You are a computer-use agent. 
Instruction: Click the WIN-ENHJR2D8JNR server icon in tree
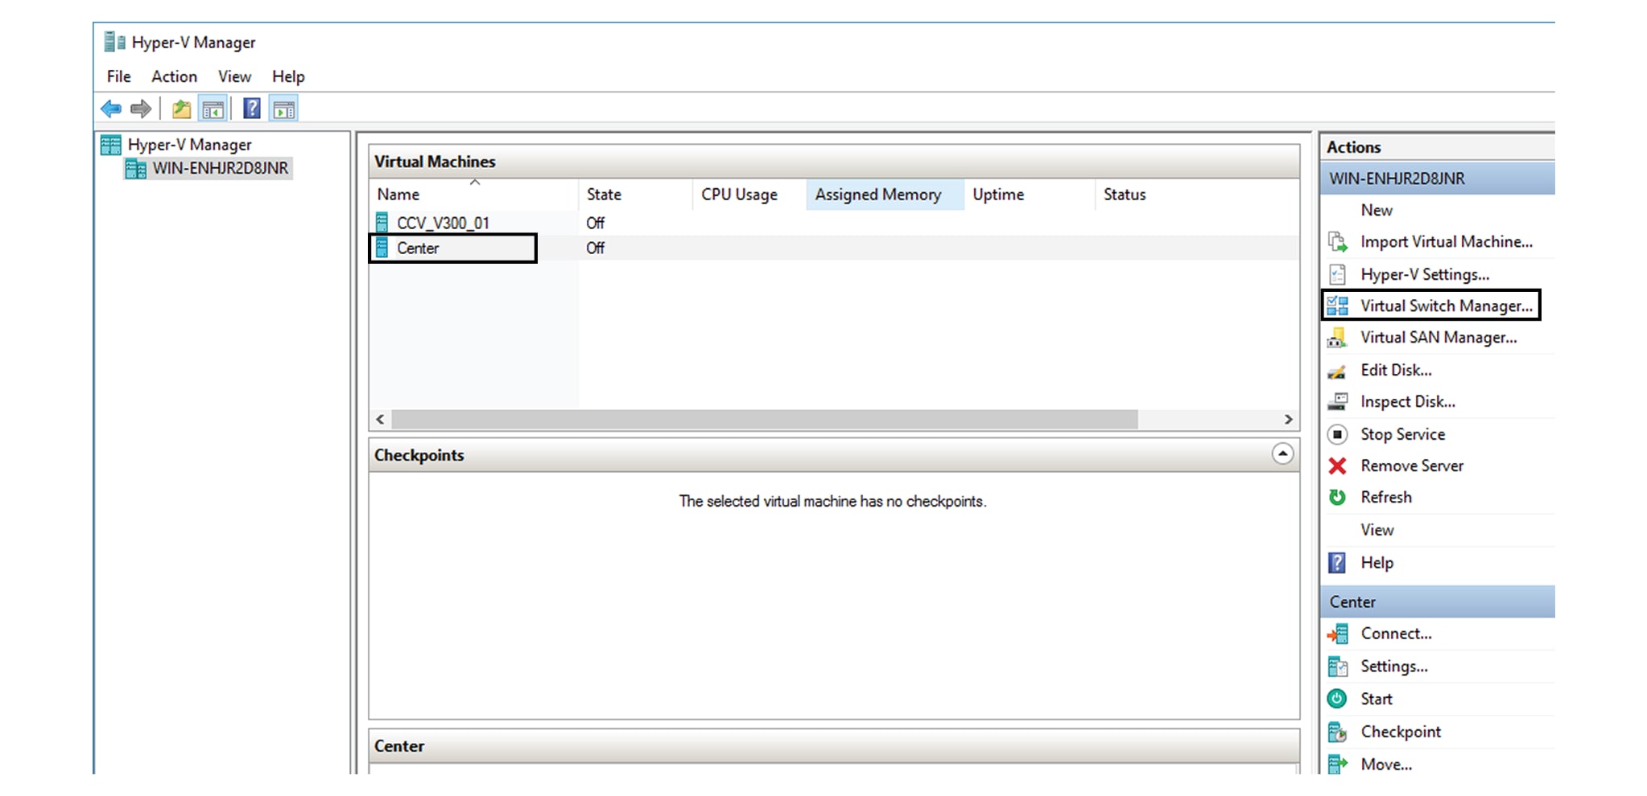point(136,168)
